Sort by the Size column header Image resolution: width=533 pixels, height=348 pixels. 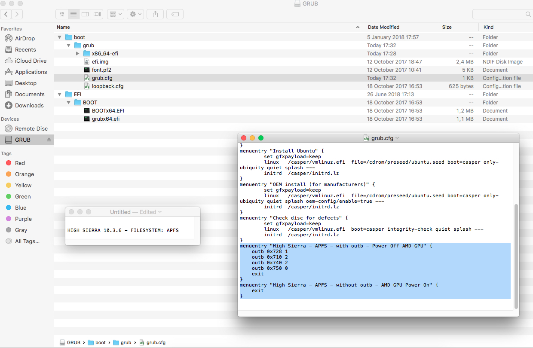[458, 27]
